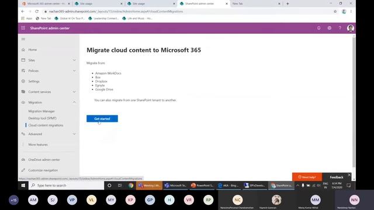Select participant avatar NC
Image resolution: width=374 pixels, height=210 pixels.
coord(237,200)
